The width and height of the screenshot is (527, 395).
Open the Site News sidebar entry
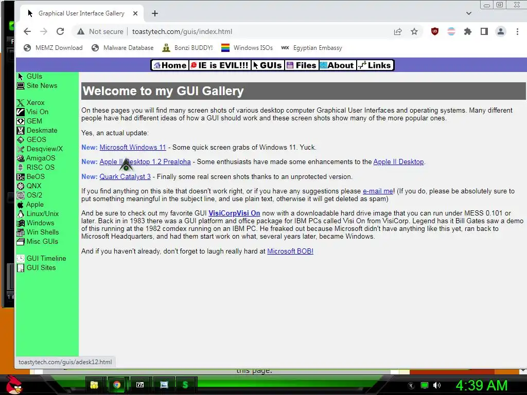coord(37,86)
